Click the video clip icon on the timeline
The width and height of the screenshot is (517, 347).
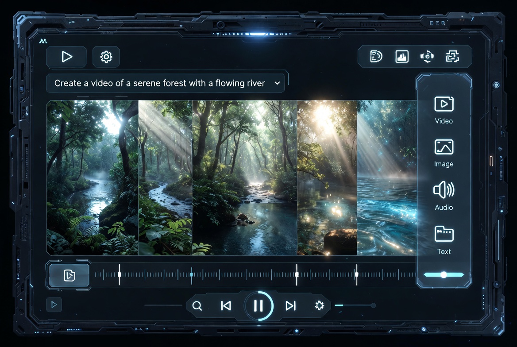click(x=69, y=274)
